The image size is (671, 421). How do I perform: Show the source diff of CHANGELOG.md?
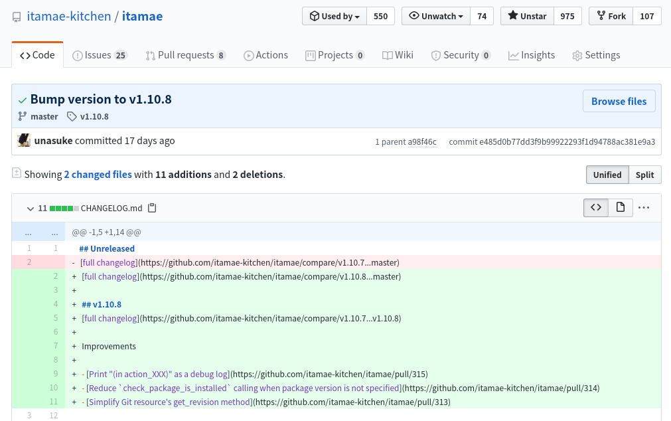point(596,208)
